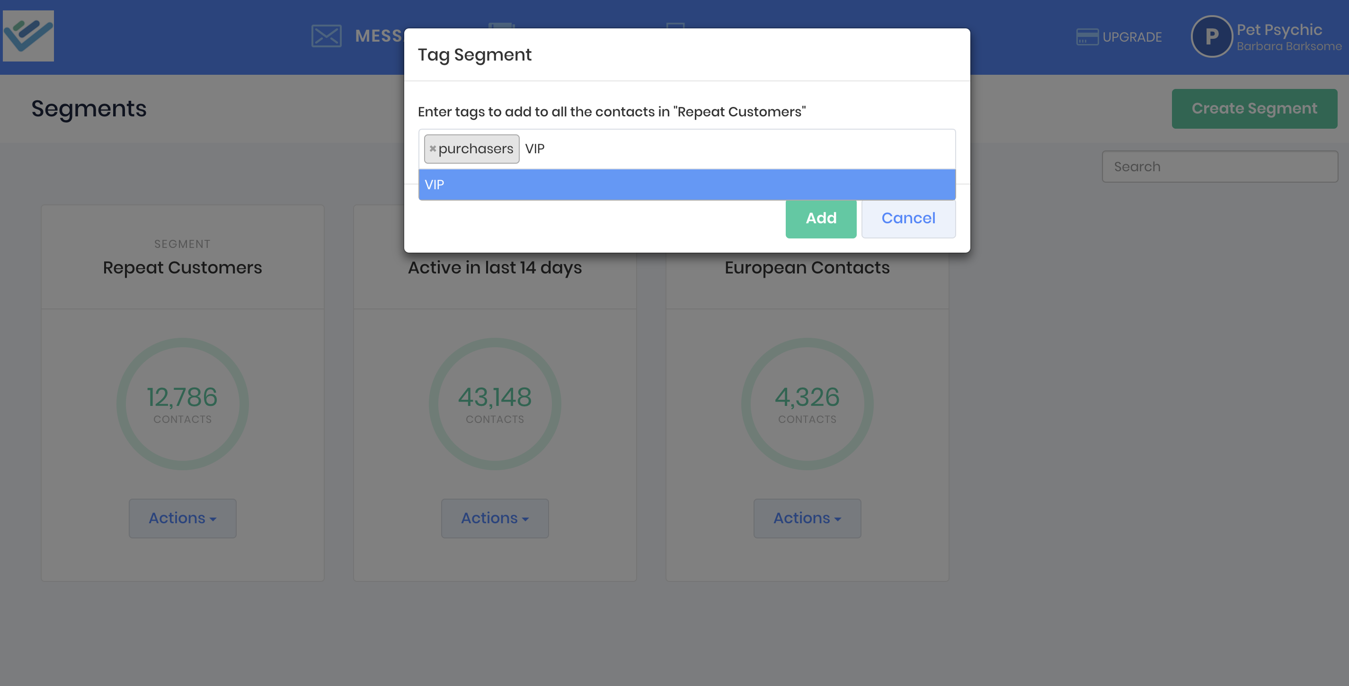The height and width of the screenshot is (686, 1349).
Task: Open Actions dropdown for European Contacts
Action: coord(807,518)
